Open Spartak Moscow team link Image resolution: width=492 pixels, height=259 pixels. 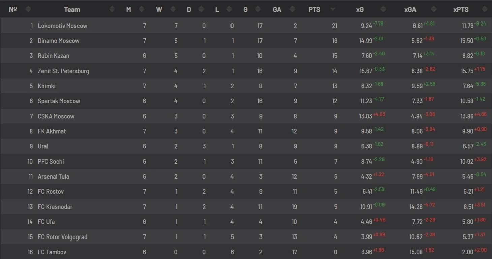59,101
